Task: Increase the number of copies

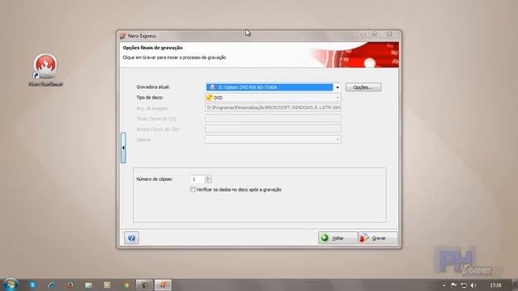Action: tap(208, 177)
